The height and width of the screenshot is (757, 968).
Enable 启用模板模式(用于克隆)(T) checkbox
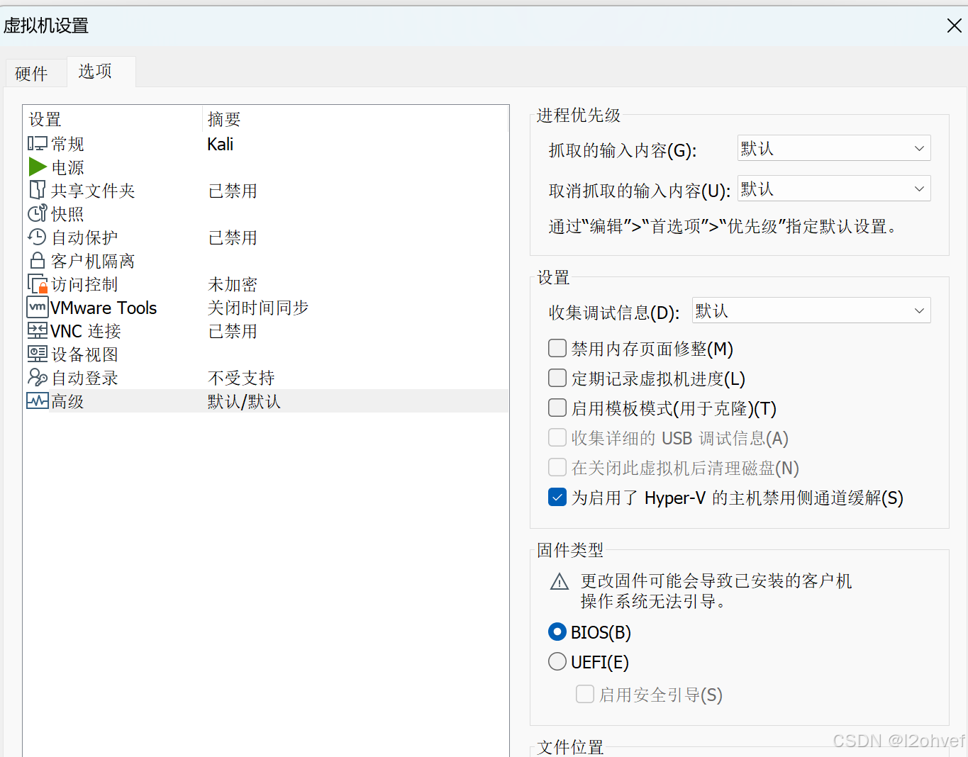(x=557, y=408)
